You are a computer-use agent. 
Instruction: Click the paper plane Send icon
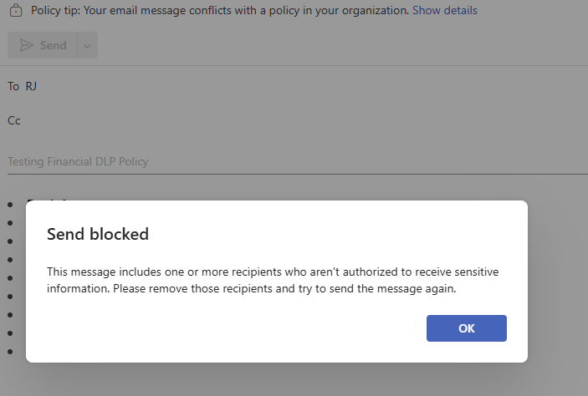point(26,45)
